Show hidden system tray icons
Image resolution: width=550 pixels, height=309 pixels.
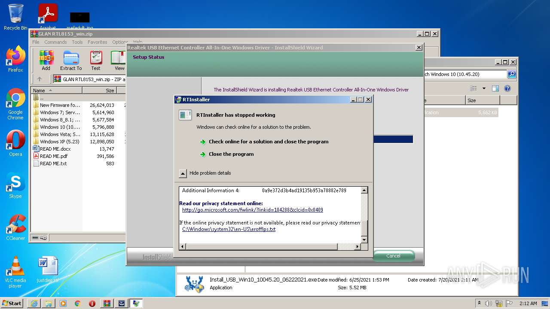pyautogui.click(x=480, y=303)
